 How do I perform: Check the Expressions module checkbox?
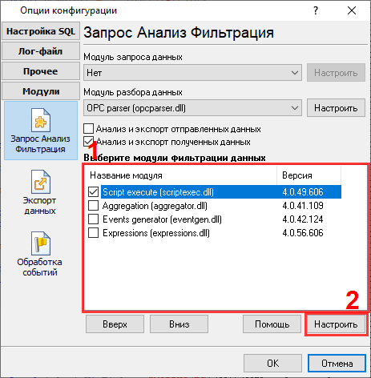[94, 233]
